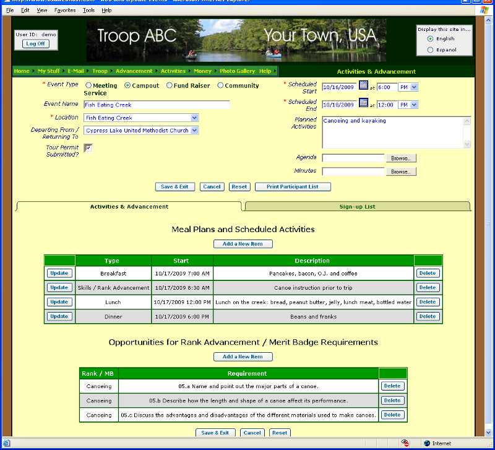The width and height of the screenshot is (495, 450).
Task: Click the top Reset button
Action: click(239, 187)
